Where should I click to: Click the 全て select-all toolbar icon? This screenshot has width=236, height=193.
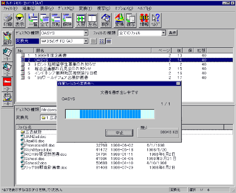(x=44, y=20)
